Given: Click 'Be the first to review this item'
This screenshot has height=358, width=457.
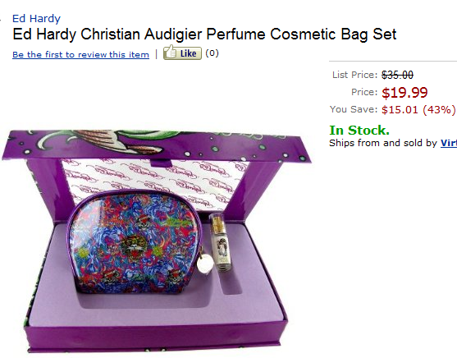Looking at the screenshot, I should pos(80,54).
